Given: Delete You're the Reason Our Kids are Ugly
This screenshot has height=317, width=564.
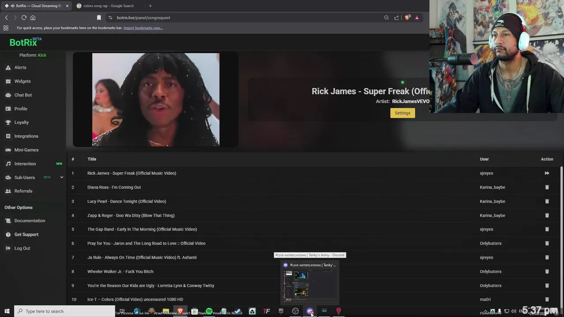Looking at the screenshot, I should (x=547, y=285).
